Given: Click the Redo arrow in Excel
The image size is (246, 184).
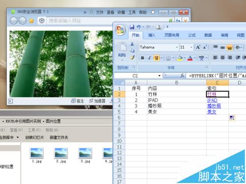Looking at the screenshot, I should coord(149,27).
